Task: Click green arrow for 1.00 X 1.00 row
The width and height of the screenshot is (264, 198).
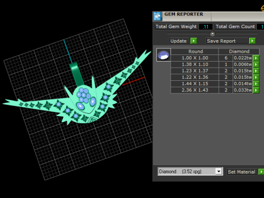Action: (256, 58)
